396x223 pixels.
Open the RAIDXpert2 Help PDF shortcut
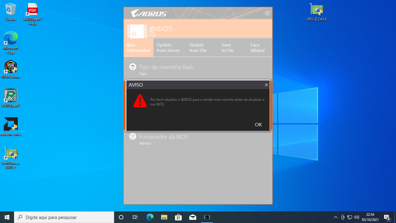tap(32, 14)
